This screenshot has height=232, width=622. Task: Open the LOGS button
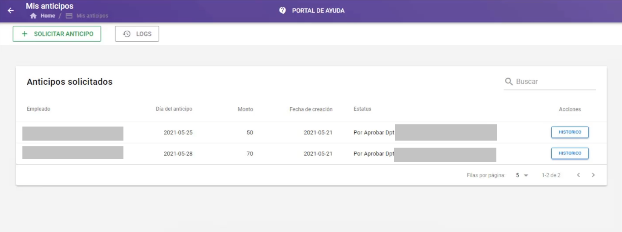[x=137, y=34]
